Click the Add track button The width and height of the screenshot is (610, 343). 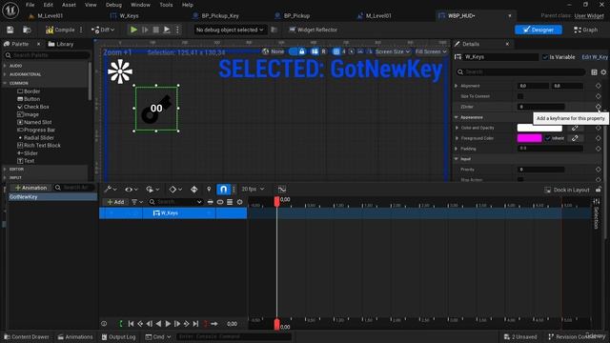point(115,202)
